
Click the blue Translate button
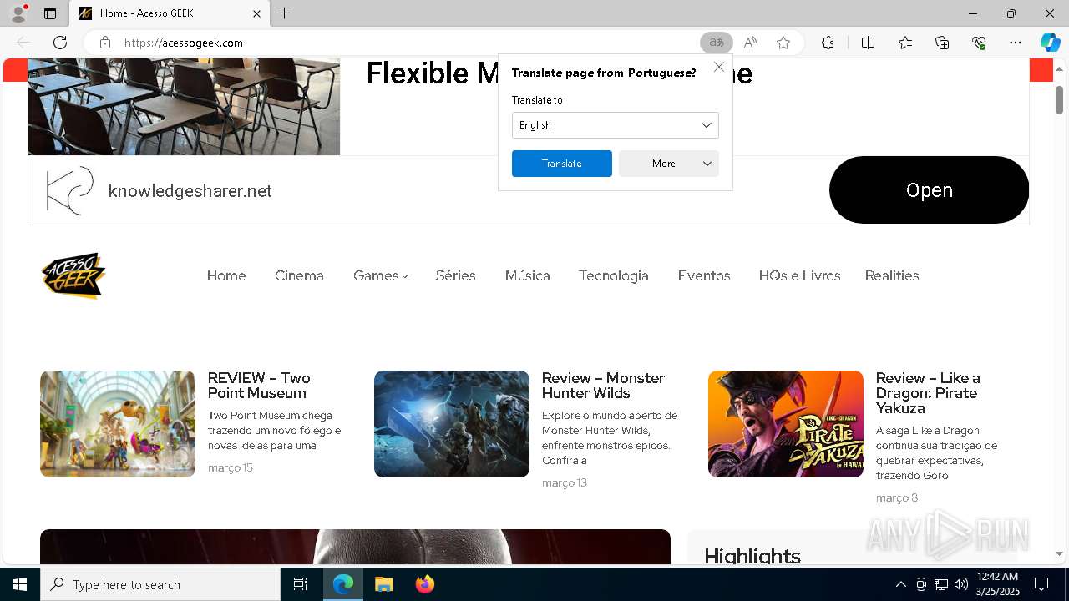click(562, 164)
